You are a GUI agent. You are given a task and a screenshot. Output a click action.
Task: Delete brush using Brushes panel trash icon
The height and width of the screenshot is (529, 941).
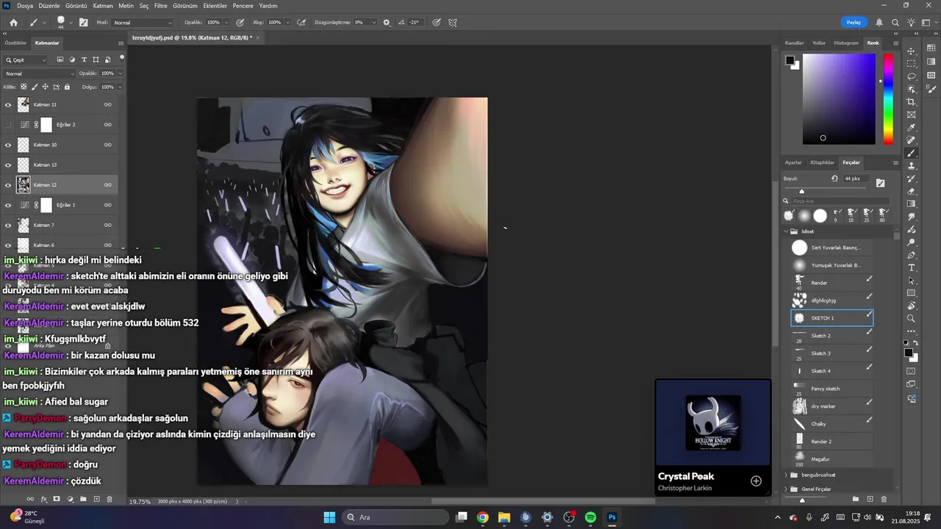pos(884,499)
